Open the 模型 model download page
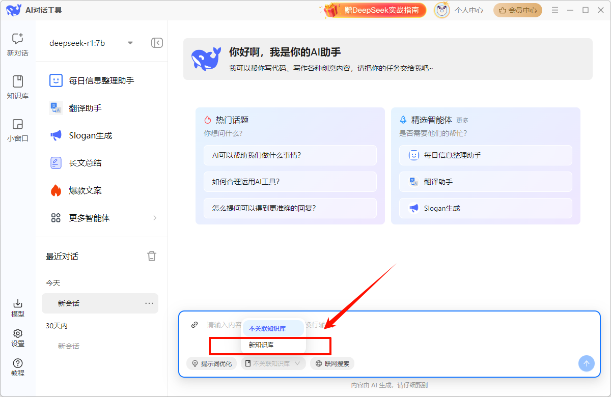 tap(17, 308)
